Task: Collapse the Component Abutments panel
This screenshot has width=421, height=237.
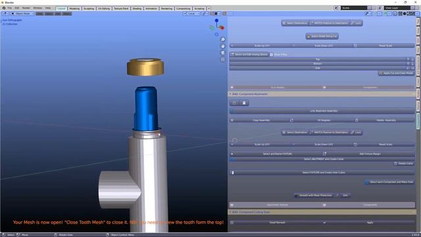Action: click(x=230, y=94)
